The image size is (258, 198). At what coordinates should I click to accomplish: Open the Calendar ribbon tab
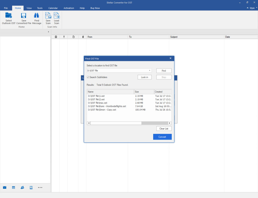(53, 8)
